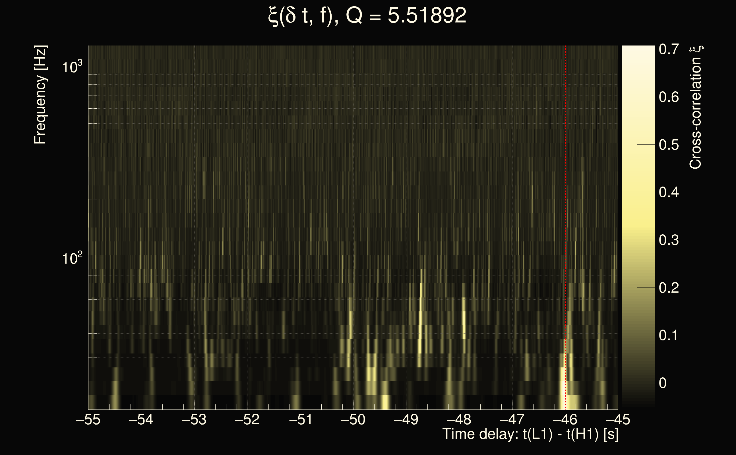Click the plot title showing Q = 5.51892

(x=367, y=16)
